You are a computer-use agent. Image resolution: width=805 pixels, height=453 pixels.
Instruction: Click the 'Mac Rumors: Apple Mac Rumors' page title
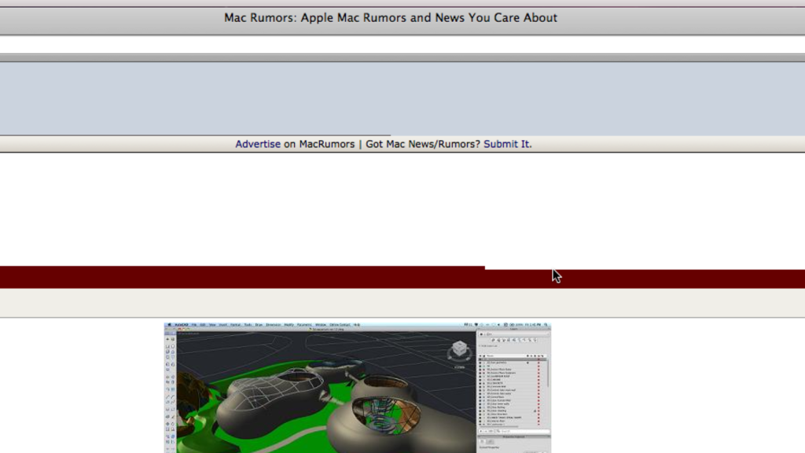tap(390, 18)
